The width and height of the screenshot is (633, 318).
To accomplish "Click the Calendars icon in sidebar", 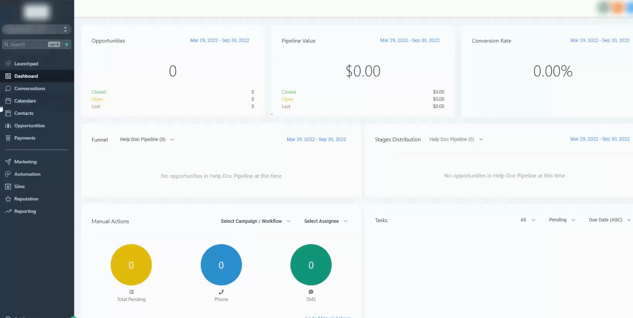I will [x=8, y=101].
